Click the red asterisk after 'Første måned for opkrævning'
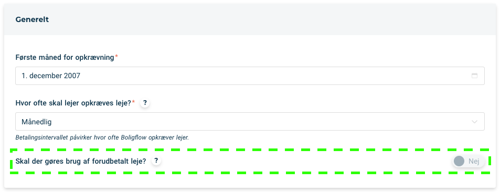Screen dimensions: 500x192 116,57
